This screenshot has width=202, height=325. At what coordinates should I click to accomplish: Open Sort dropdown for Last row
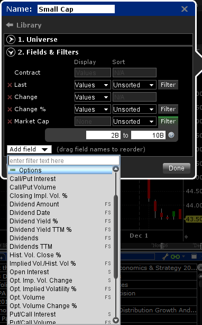[134, 85]
